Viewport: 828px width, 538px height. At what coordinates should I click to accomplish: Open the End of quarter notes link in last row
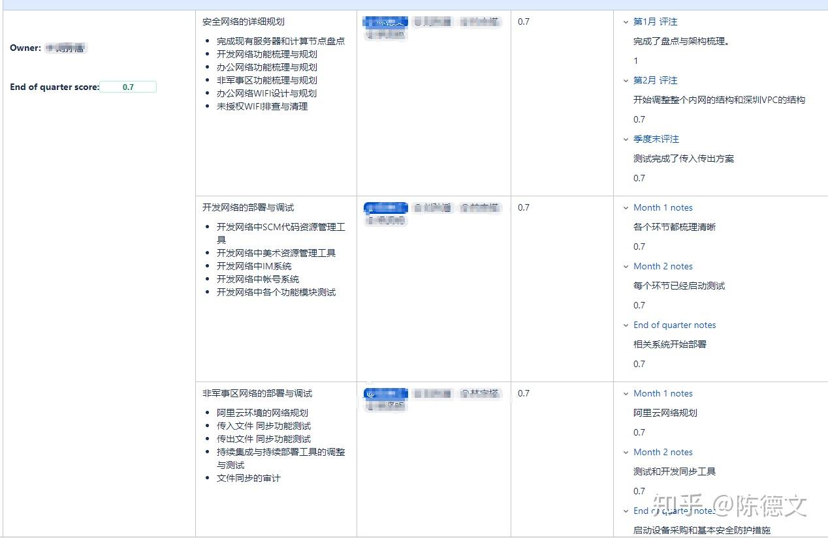675,511
